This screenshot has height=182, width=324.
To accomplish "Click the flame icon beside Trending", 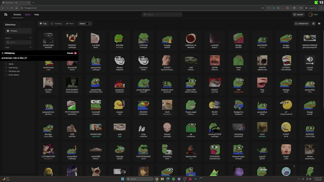I will tap(52, 24).
